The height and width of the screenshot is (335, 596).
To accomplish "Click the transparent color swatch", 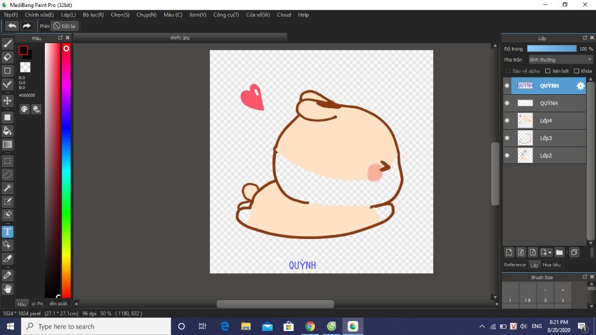I will (25, 67).
